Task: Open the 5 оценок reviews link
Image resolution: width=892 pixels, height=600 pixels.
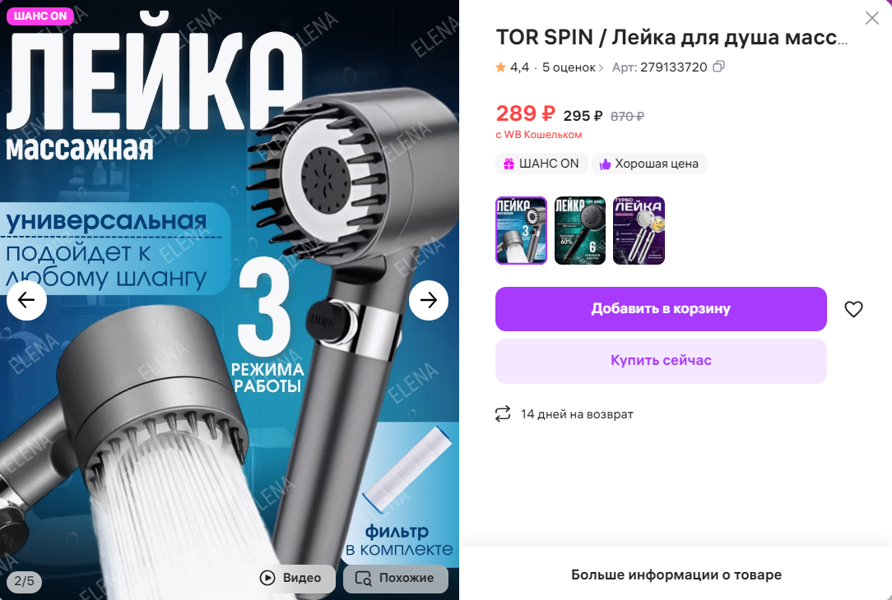Action: (572, 67)
